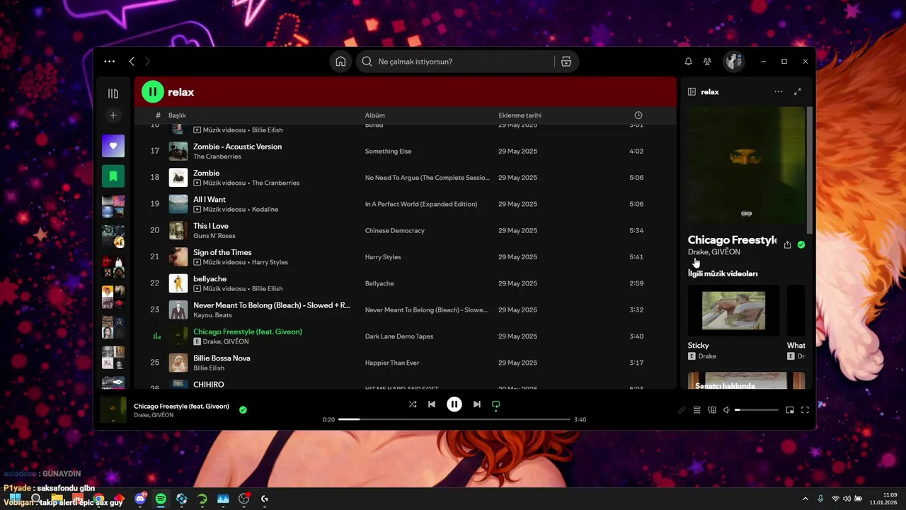This screenshot has width=906, height=510.
Task: Click the share icon beside Chicago Freestyle
Action: (787, 244)
